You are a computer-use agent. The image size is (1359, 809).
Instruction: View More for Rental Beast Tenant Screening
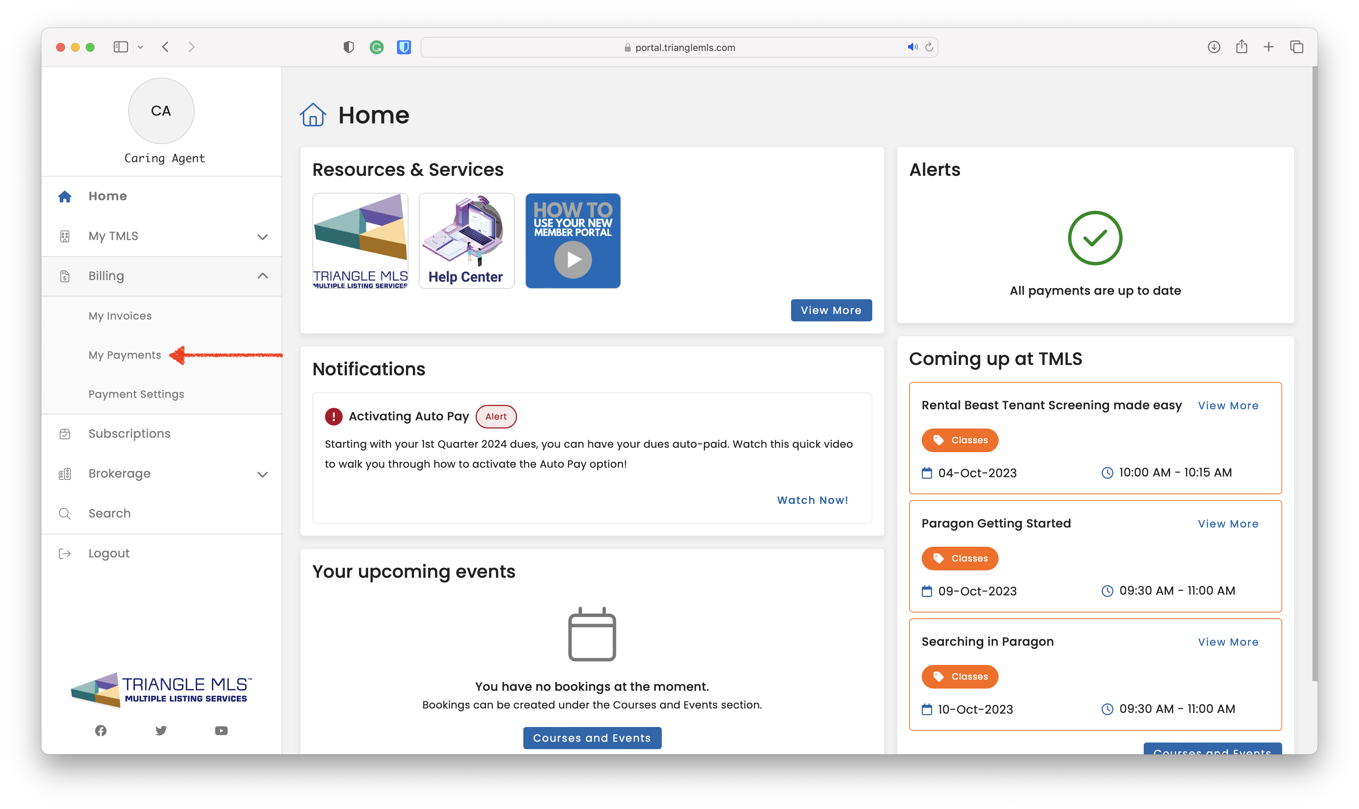coord(1228,406)
